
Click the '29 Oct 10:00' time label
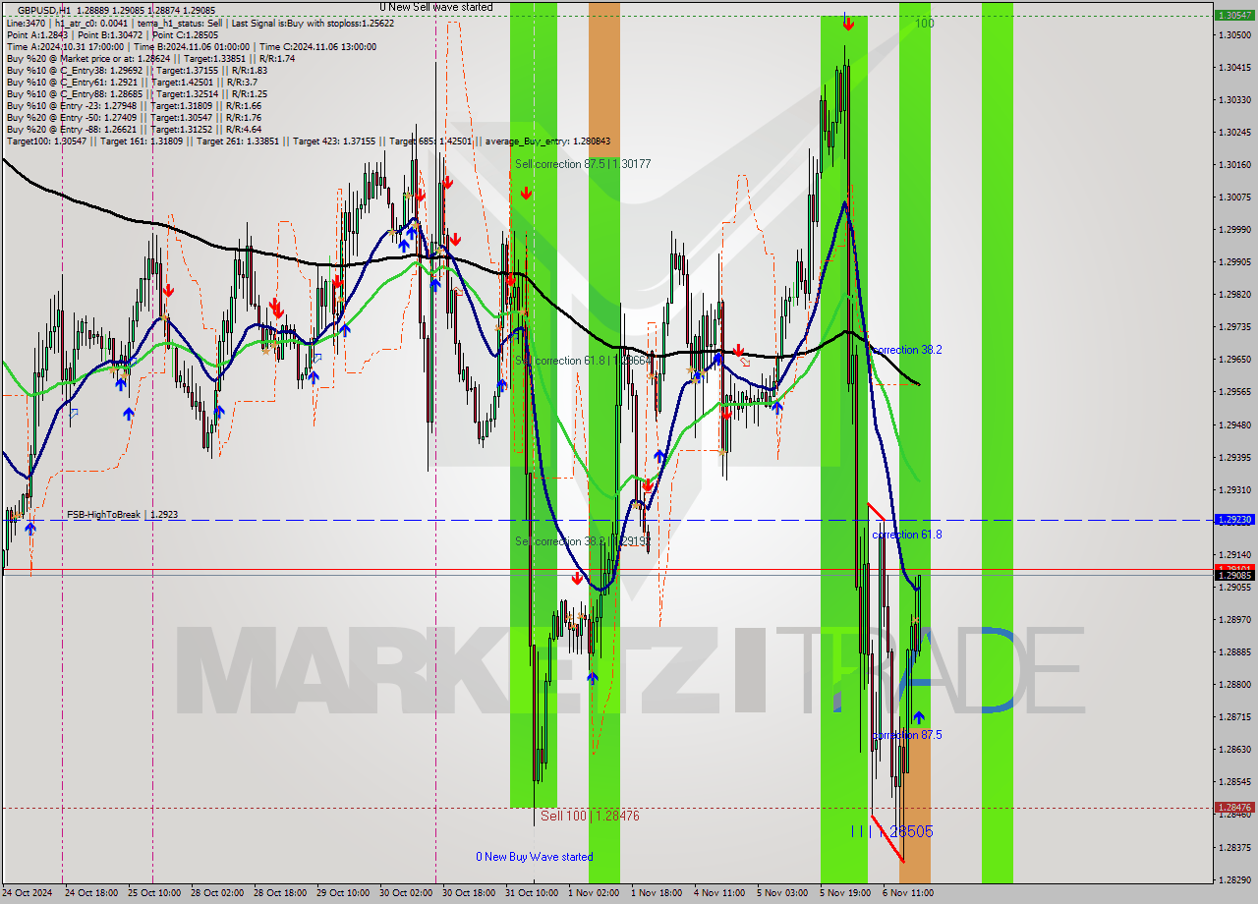tap(341, 893)
